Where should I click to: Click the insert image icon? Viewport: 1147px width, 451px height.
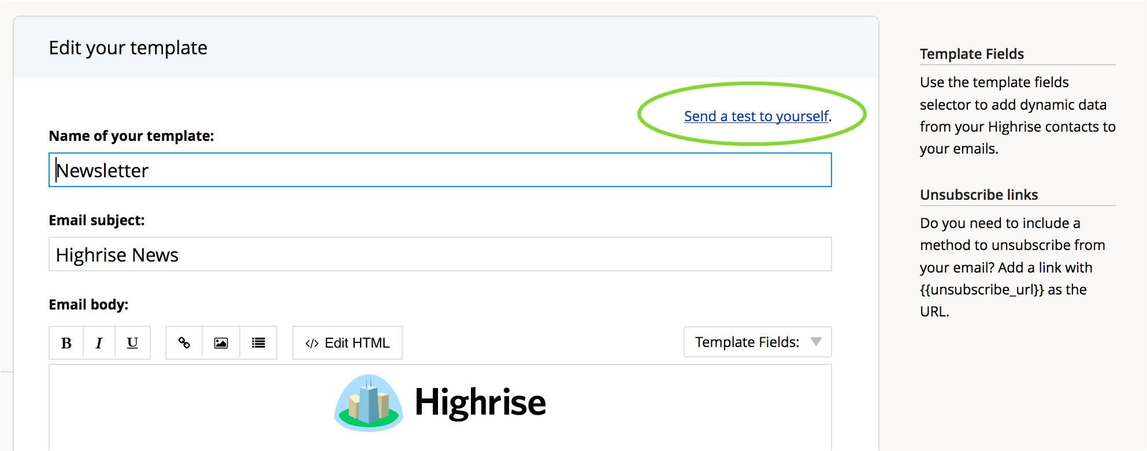click(221, 343)
